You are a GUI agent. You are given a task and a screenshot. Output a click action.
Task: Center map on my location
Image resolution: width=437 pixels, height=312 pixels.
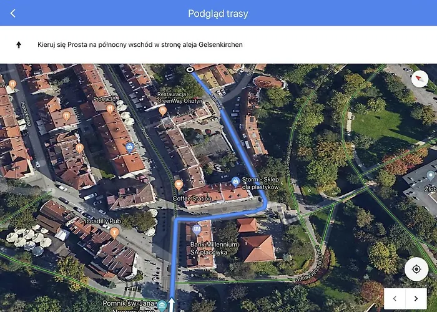[x=416, y=269]
